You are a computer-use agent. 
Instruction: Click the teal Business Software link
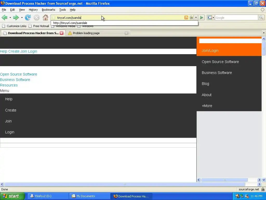[x=15, y=80]
